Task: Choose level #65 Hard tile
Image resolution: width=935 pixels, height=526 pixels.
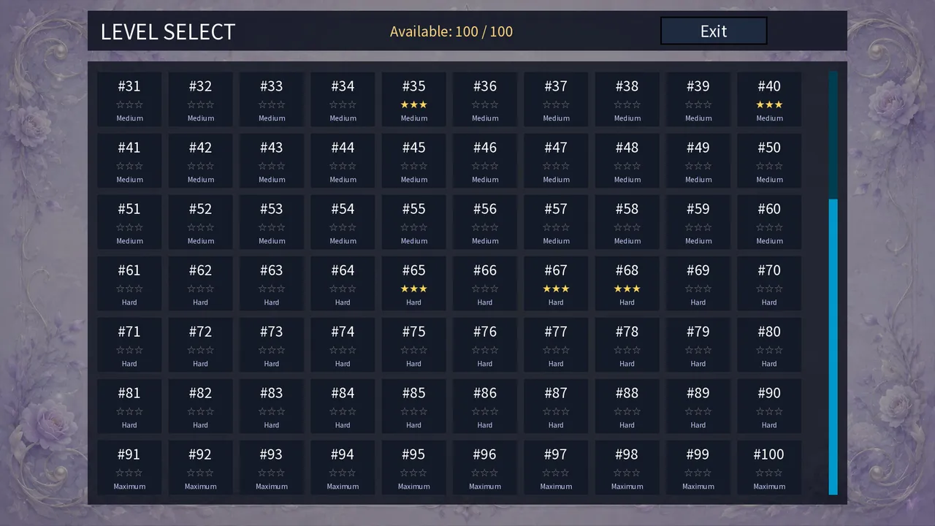Action: 413,283
